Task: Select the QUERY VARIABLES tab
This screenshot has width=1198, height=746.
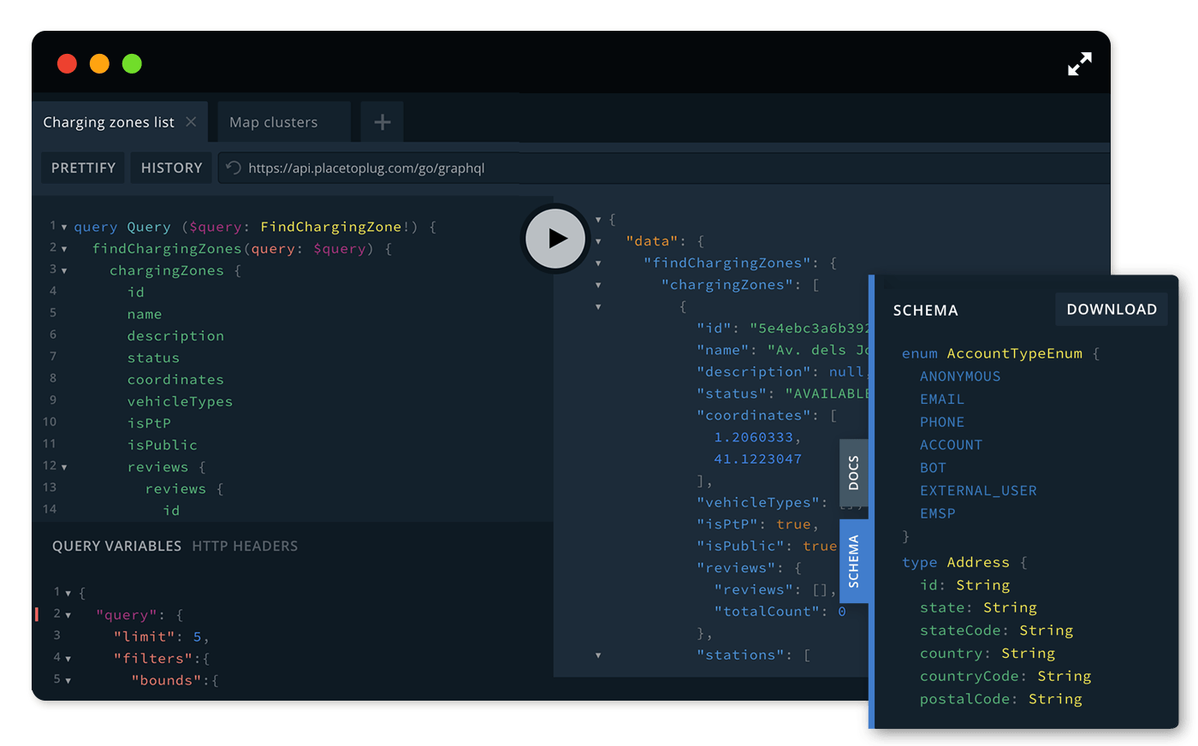Action: coord(116,546)
